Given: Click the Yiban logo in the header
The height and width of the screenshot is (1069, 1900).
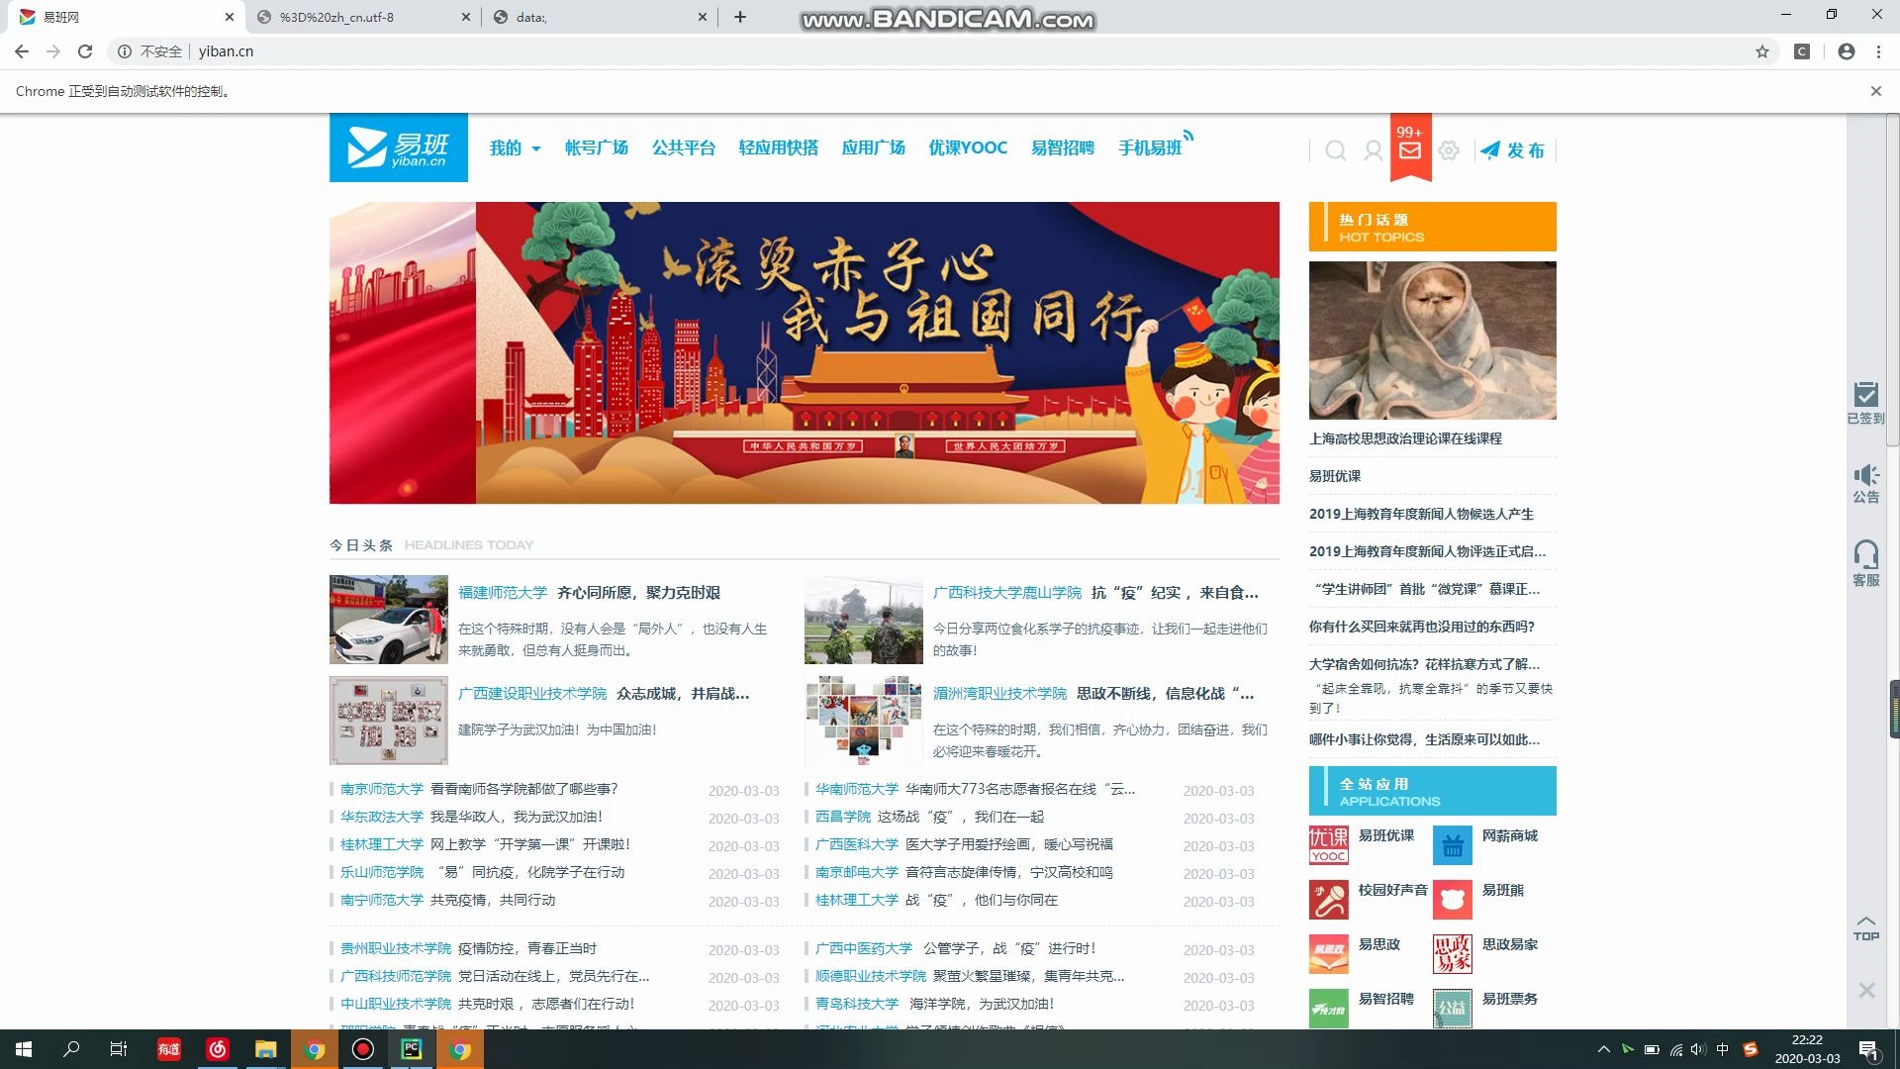Looking at the screenshot, I should [x=398, y=147].
